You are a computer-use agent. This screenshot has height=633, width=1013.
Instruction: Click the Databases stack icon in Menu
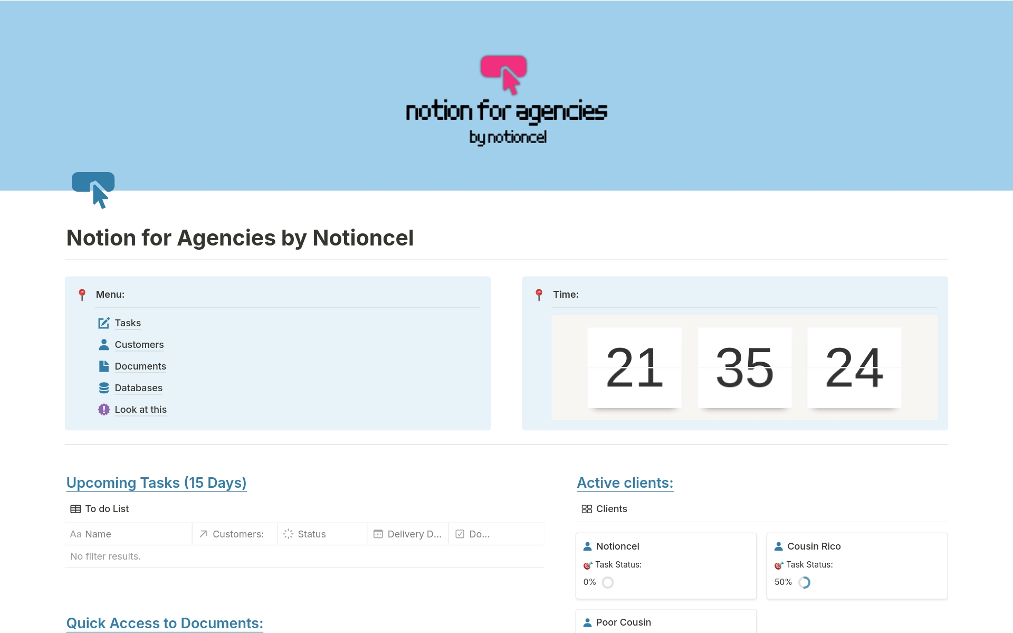104,388
